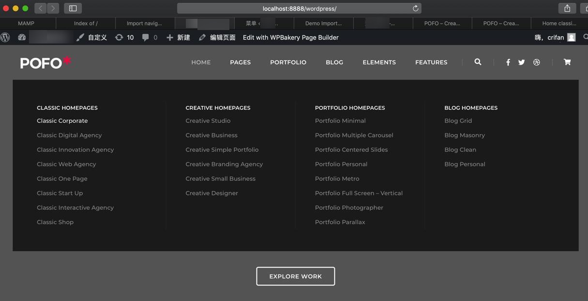Open Blog Clean link
The width and height of the screenshot is (588, 301).
coord(460,150)
